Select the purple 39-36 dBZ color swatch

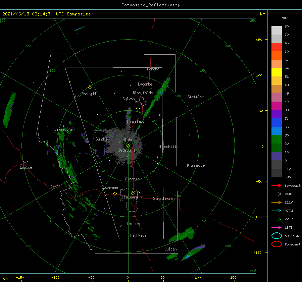(276, 114)
